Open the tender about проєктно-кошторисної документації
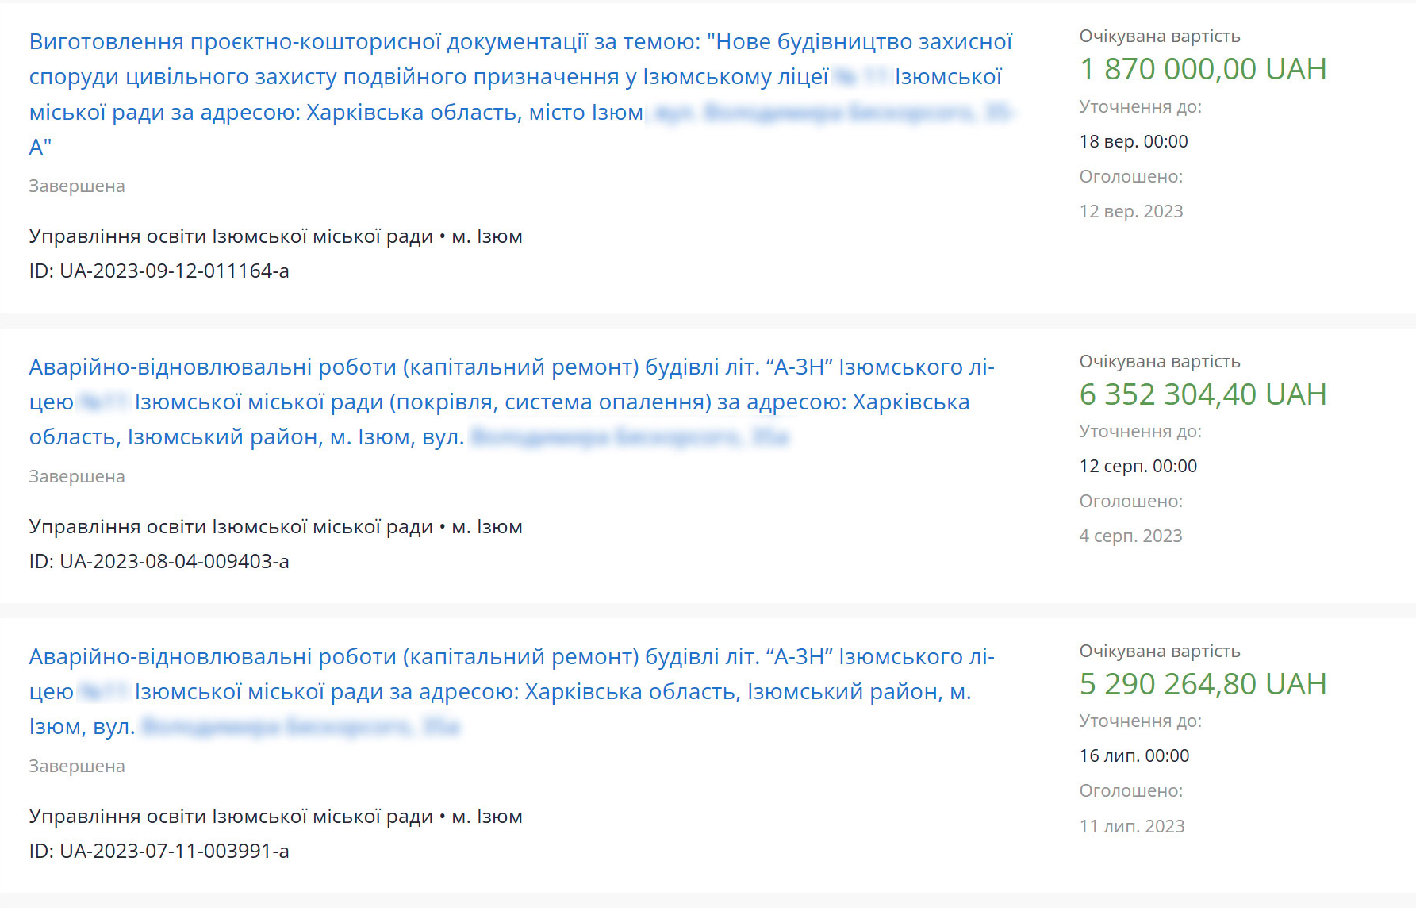The height and width of the screenshot is (915, 1416). [x=520, y=42]
